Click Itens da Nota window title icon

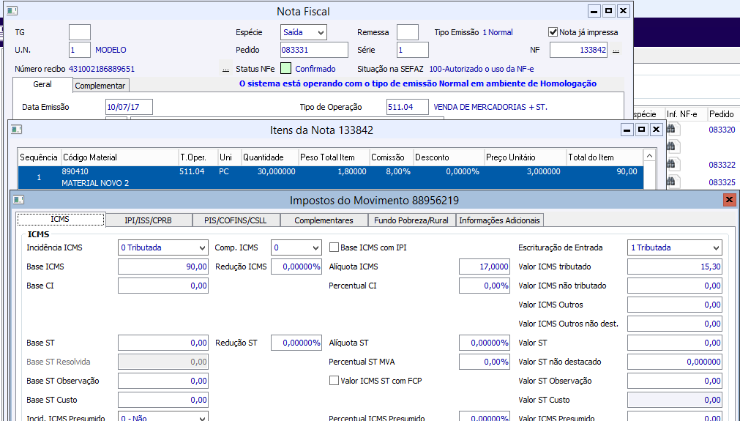tap(17, 130)
